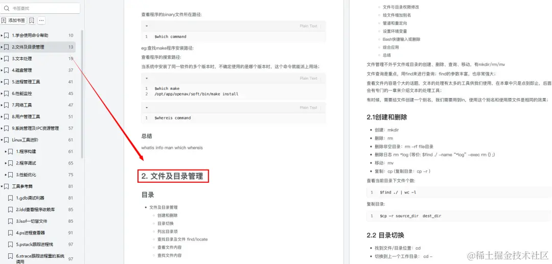Open TOC link 查找目录及文件 find/locate
Image resolution: width=552 pixels, height=264 pixels.
182,239
